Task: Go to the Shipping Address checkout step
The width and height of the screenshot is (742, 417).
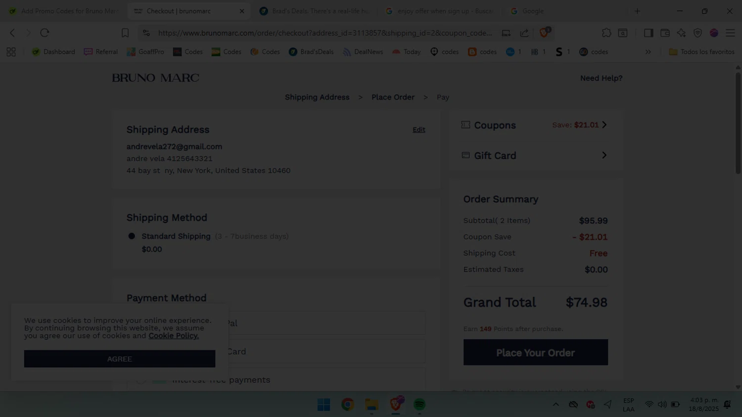Action: 317,97
